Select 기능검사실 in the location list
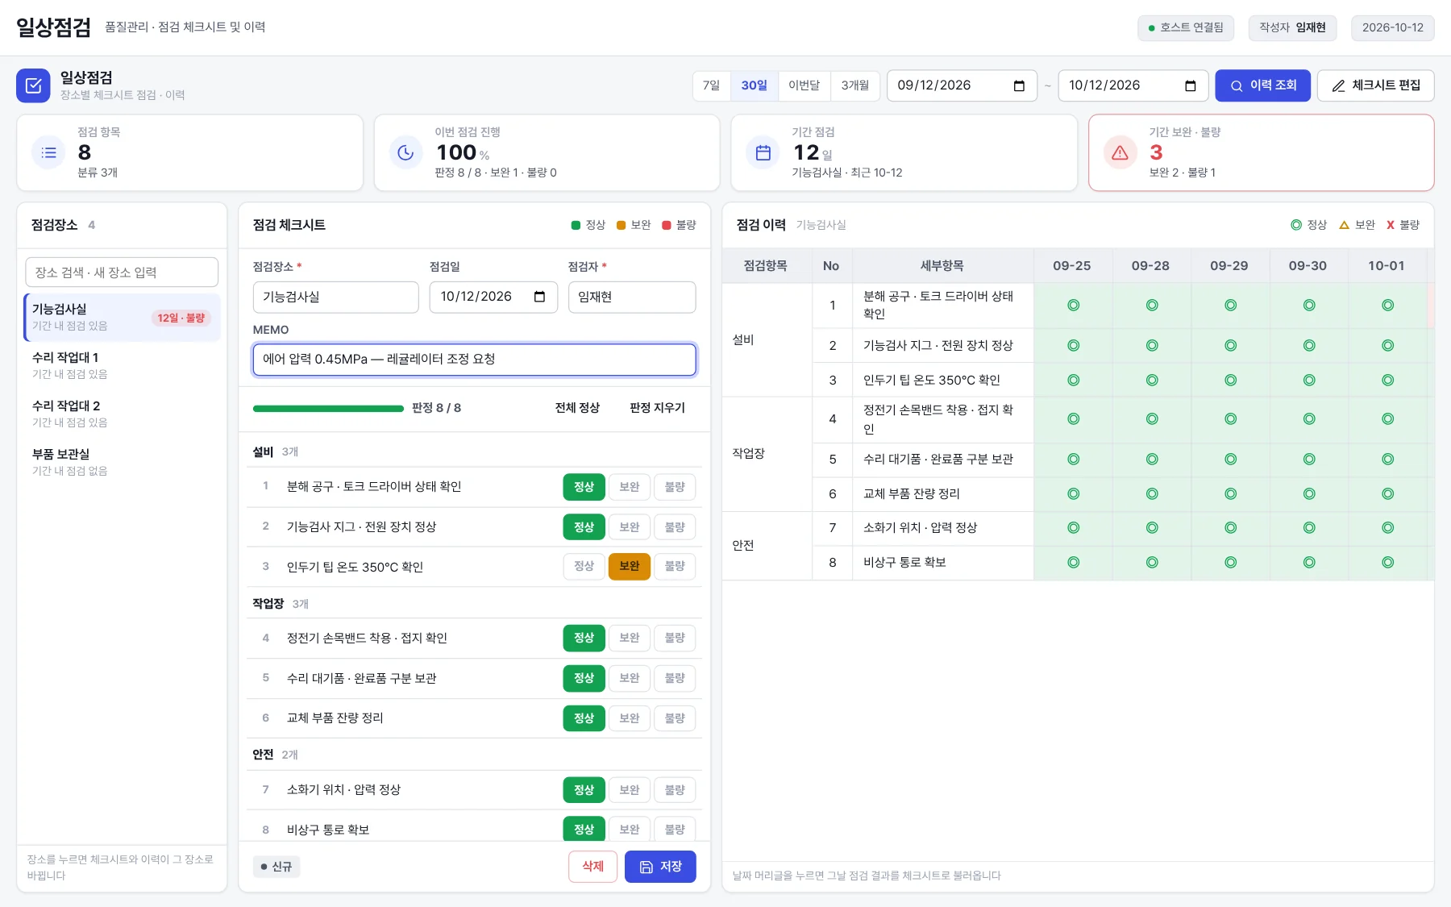Screen dimensions: 1451x907 click(x=122, y=317)
